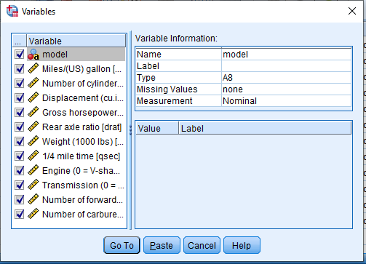
Task: Click the SPSS Variables dialog title icon
Action: (x=12, y=11)
